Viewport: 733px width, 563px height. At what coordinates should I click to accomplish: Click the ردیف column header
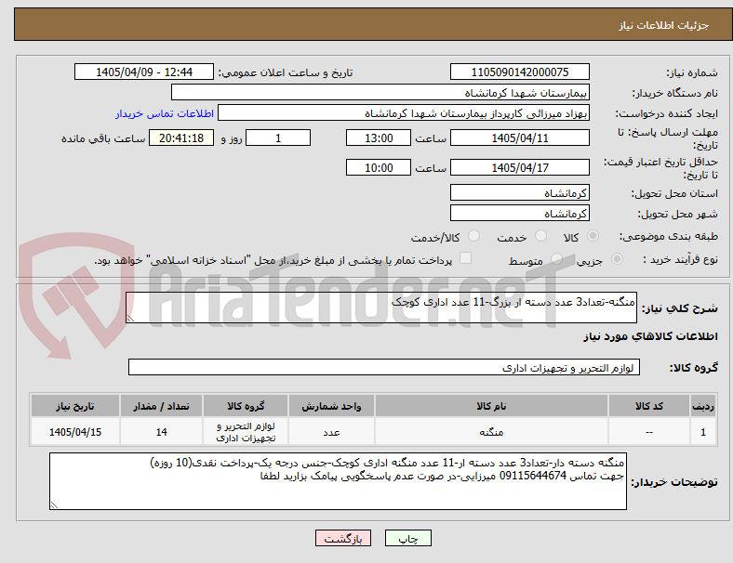pyautogui.click(x=703, y=406)
